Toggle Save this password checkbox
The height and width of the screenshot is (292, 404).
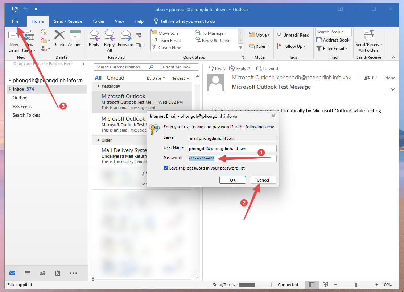click(166, 168)
